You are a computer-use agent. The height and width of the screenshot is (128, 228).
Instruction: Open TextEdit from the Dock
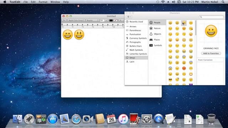(x=170, y=119)
